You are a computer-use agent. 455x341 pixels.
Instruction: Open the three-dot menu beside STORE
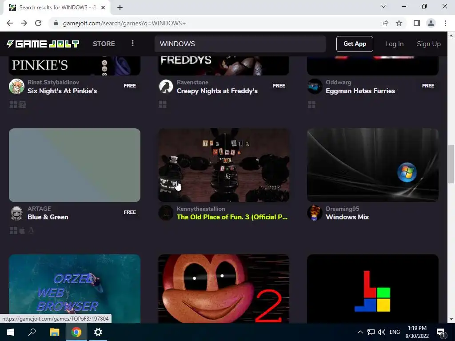[x=132, y=44]
